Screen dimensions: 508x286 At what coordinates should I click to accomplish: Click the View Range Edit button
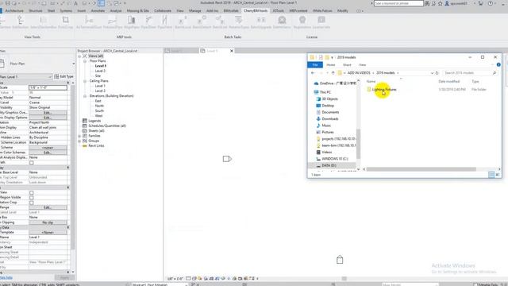[x=48, y=207]
